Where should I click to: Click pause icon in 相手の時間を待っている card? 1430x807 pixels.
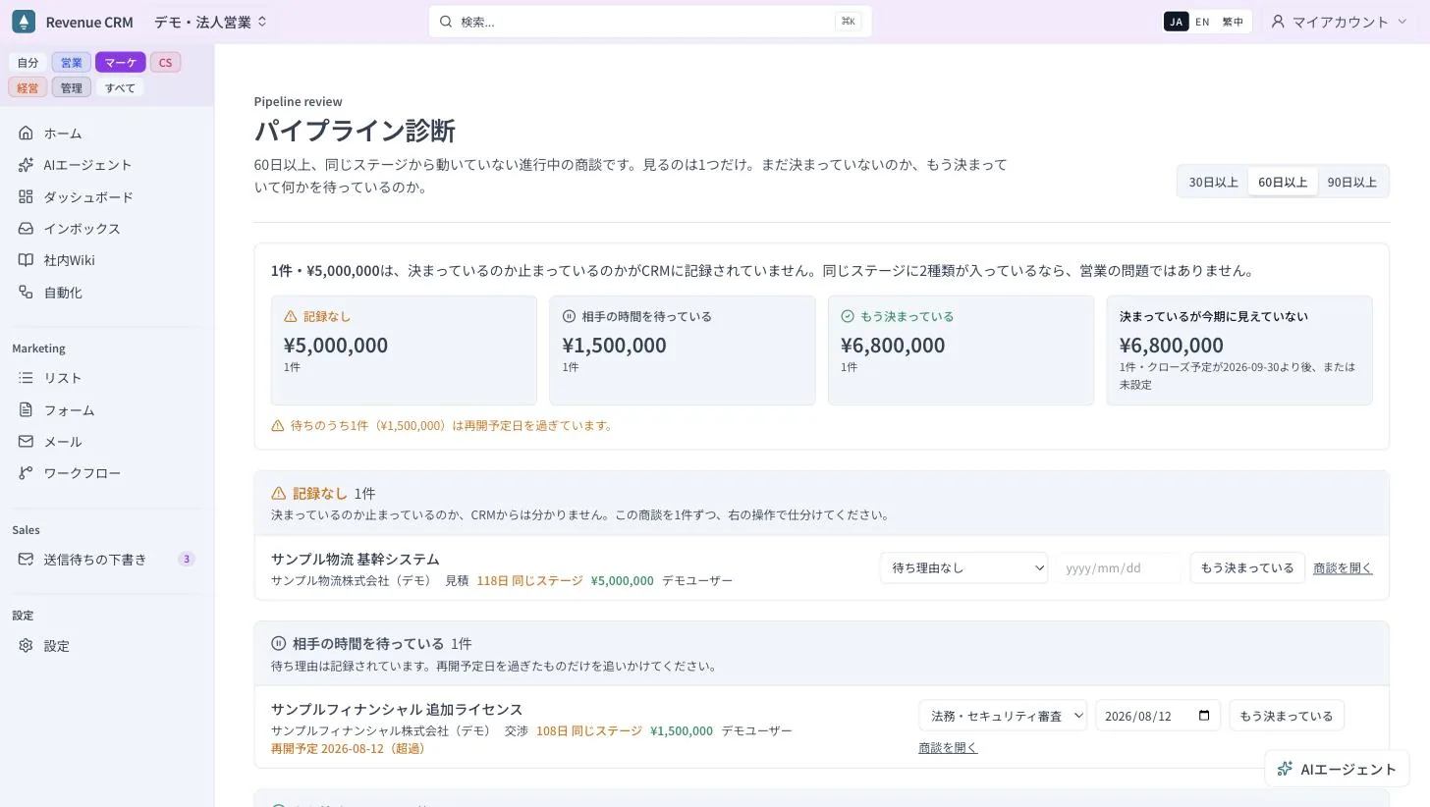coord(569,316)
